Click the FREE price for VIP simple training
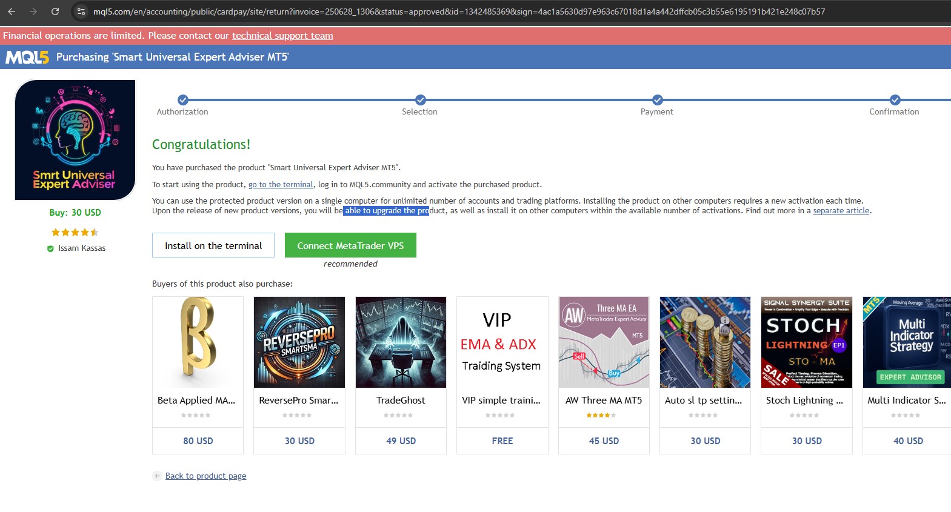The image size is (951, 512). coord(502,441)
